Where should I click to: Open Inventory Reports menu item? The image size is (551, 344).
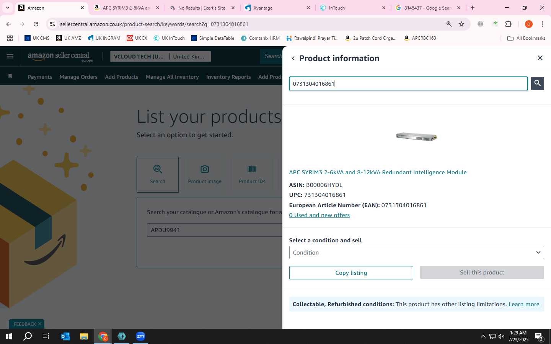(x=228, y=77)
